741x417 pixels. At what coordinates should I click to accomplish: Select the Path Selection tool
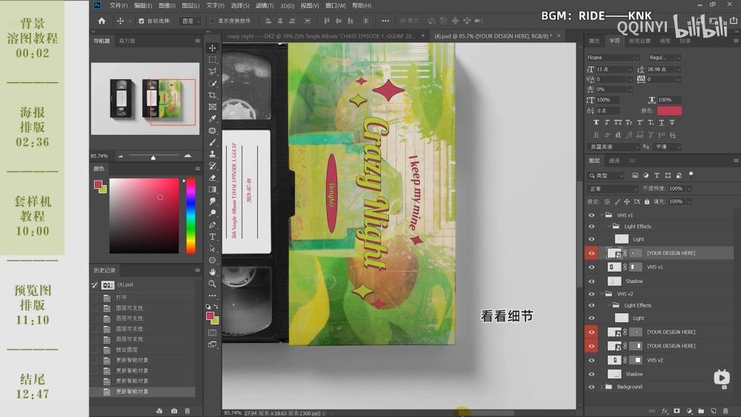(x=213, y=248)
